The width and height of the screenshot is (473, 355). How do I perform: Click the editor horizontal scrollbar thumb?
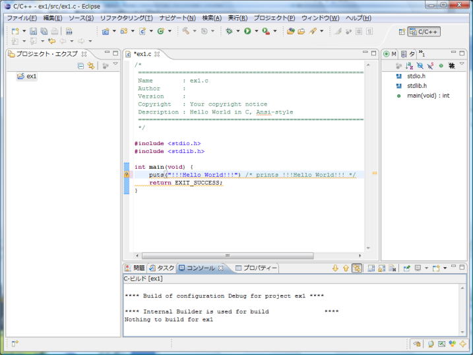[x=227, y=255]
